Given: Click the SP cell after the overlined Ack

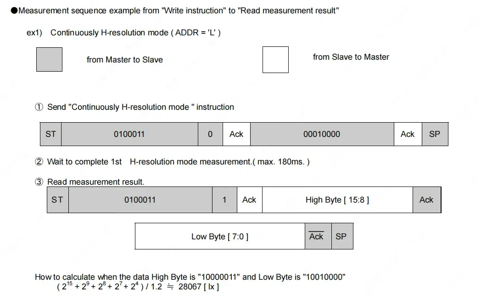Looking at the screenshot, I should (x=341, y=237).
